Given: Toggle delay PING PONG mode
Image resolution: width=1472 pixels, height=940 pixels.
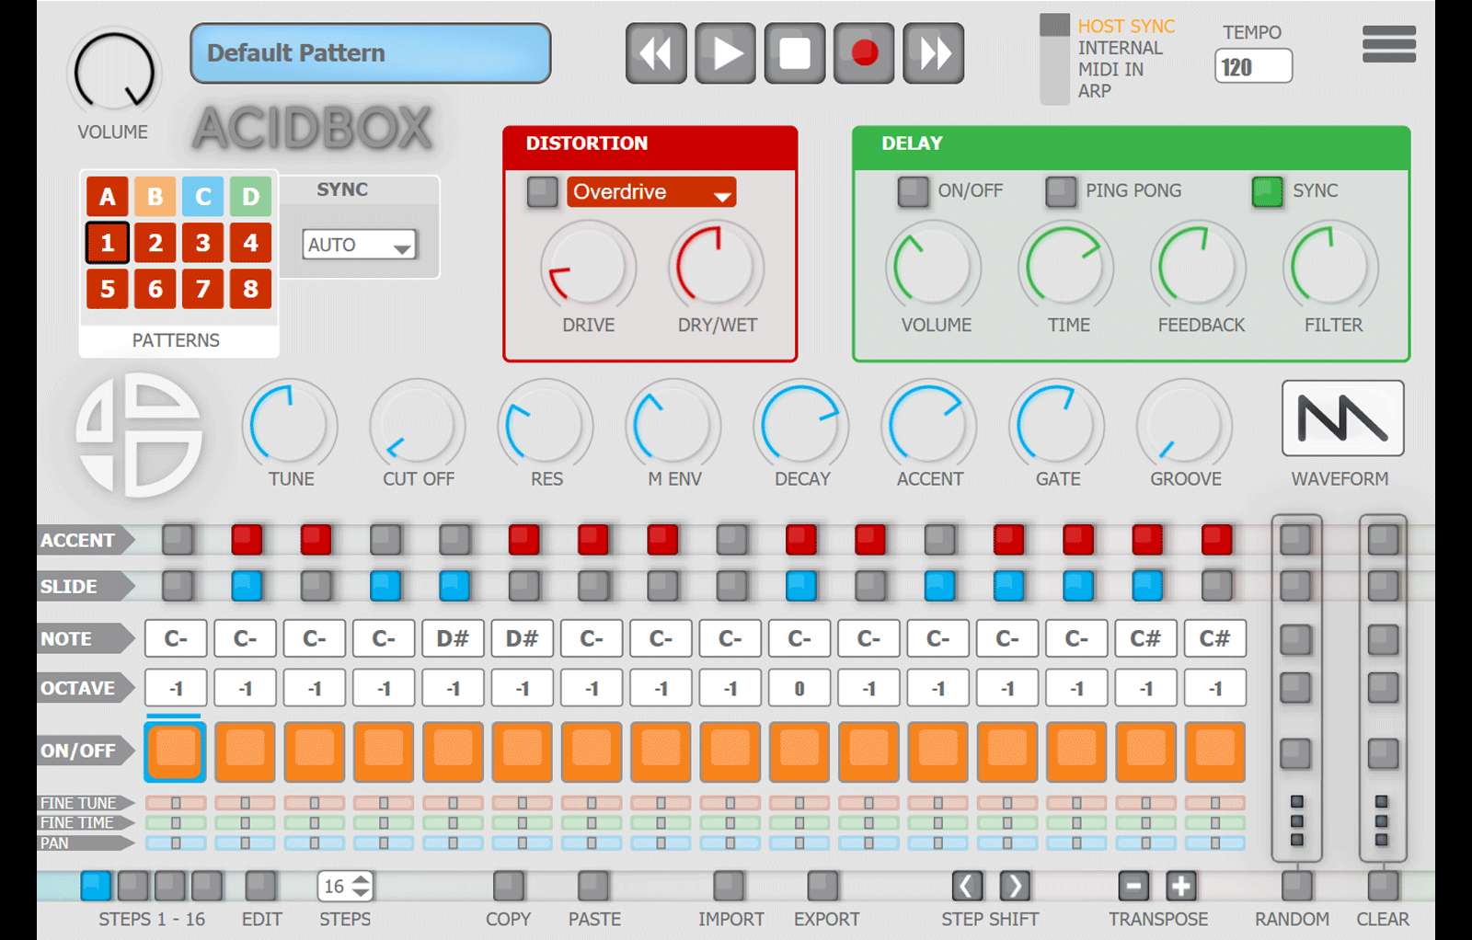Looking at the screenshot, I should coord(1061,191).
